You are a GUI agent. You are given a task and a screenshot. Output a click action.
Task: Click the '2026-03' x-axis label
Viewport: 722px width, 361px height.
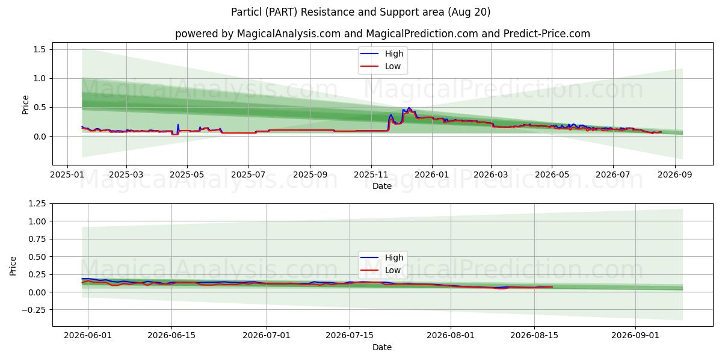[x=491, y=174]
